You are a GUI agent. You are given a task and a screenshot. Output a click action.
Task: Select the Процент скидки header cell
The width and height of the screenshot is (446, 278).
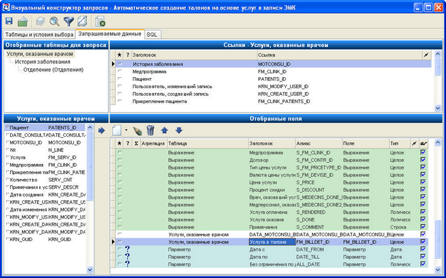coord(272,190)
